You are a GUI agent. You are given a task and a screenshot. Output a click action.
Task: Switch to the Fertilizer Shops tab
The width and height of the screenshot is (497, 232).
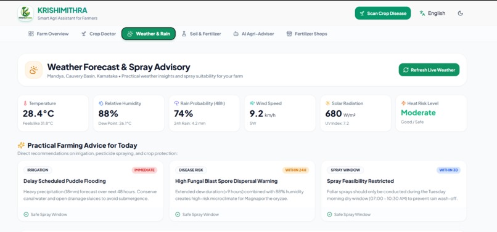306,34
